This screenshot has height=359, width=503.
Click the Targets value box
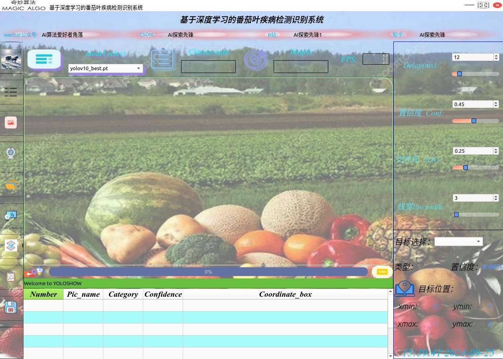point(301,67)
